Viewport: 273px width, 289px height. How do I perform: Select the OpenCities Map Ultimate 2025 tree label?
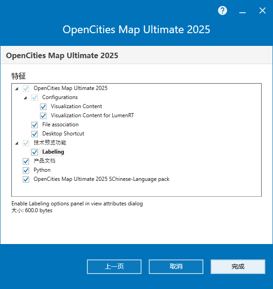[71, 88]
